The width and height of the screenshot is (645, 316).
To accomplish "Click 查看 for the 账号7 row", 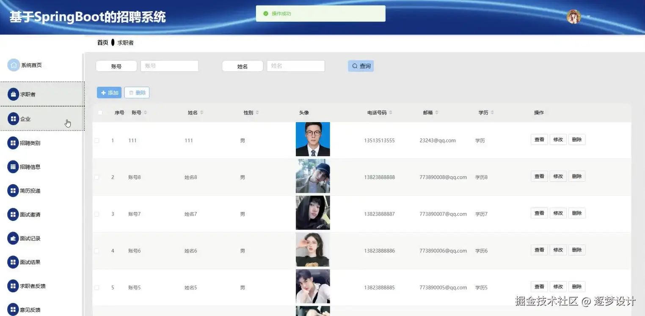I will (x=539, y=213).
